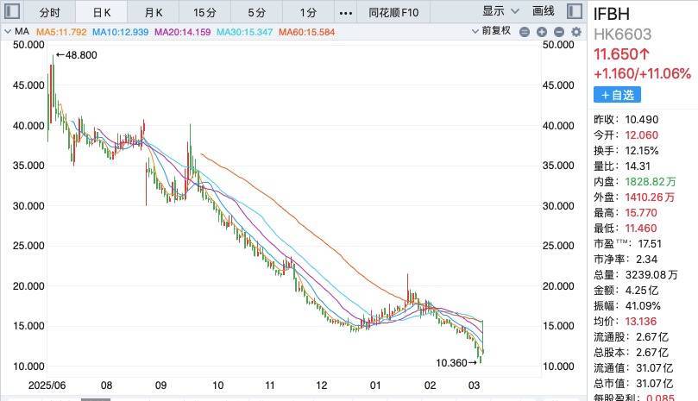Image resolution: width=698 pixels, height=401 pixels.
Task: Click the 48.800 high price marker
Action: pyautogui.click(x=74, y=55)
